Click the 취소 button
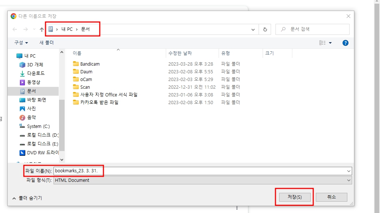The height and width of the screenshot is (213, 380). tap(332, 197)
